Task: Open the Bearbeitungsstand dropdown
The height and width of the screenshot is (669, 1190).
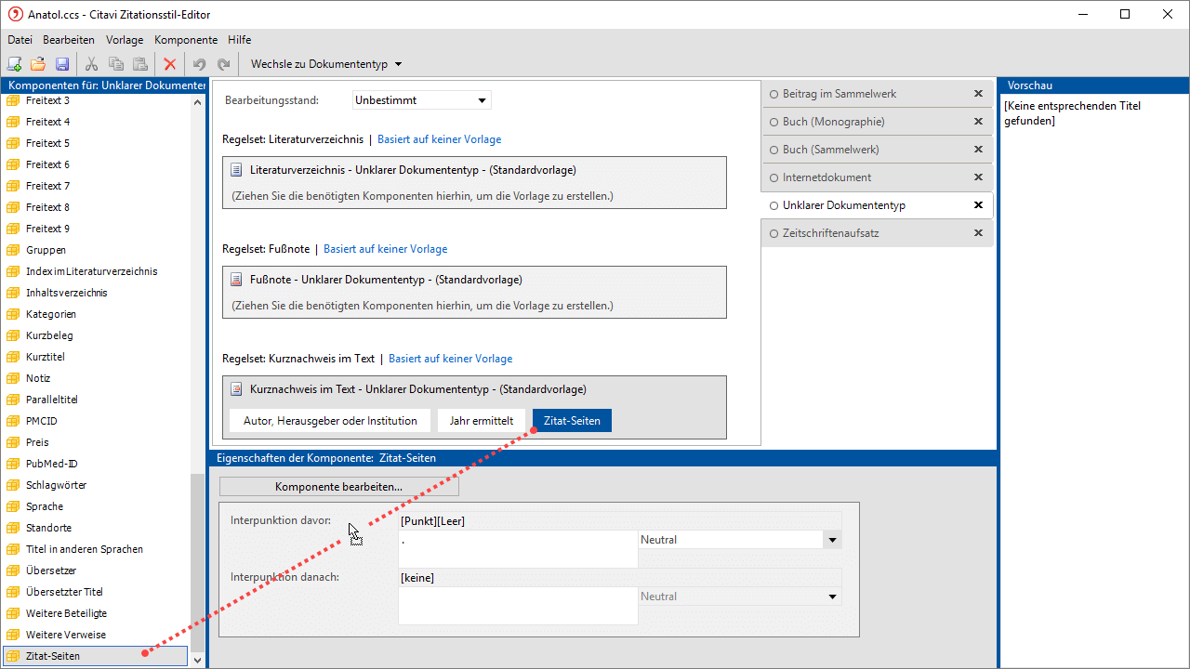Action: (482, 100)
